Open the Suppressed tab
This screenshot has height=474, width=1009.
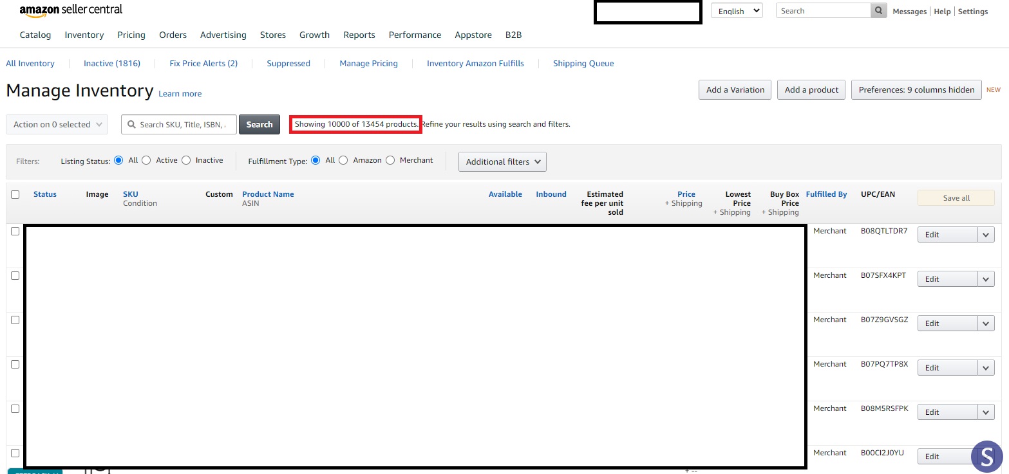pyautogui.click(x=288, y=64)
